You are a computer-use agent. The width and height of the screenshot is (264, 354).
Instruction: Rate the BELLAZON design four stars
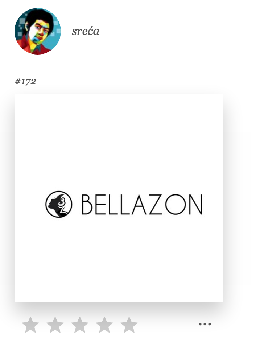click(104, 325)
